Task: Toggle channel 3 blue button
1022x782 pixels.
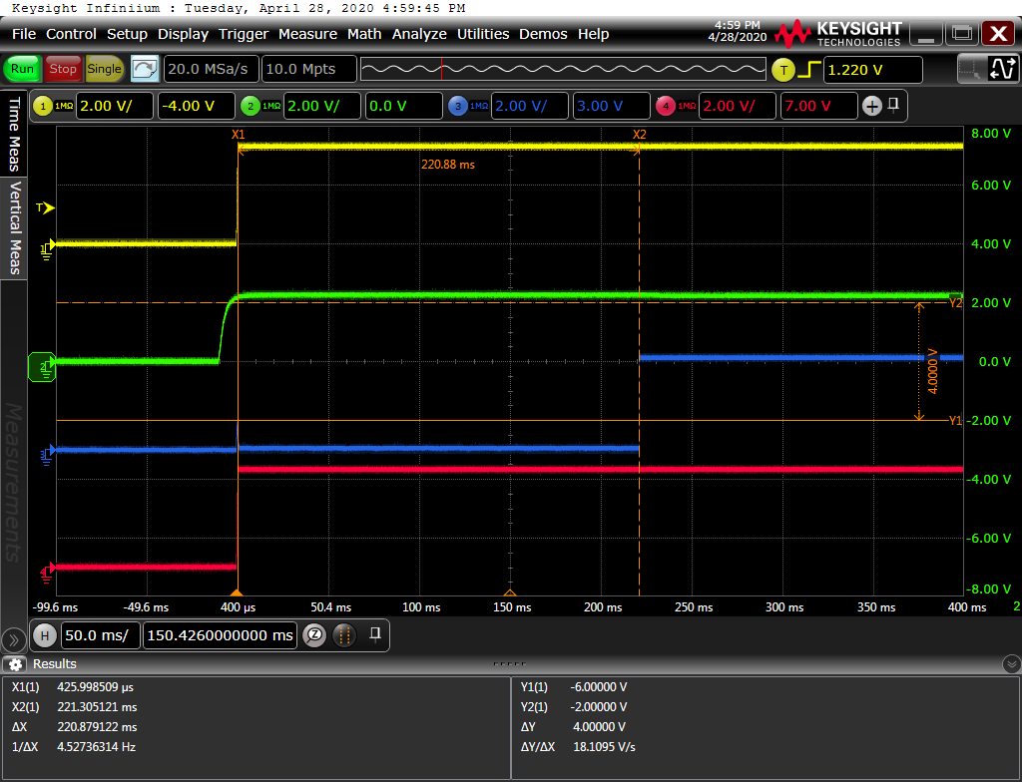Action: point(458,106)
